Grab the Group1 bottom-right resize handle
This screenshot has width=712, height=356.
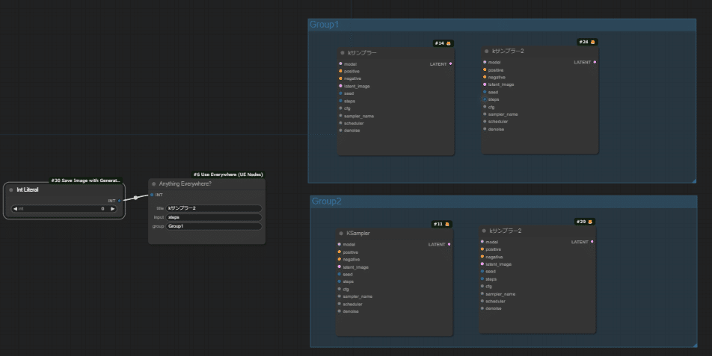[x=694, y=181]
